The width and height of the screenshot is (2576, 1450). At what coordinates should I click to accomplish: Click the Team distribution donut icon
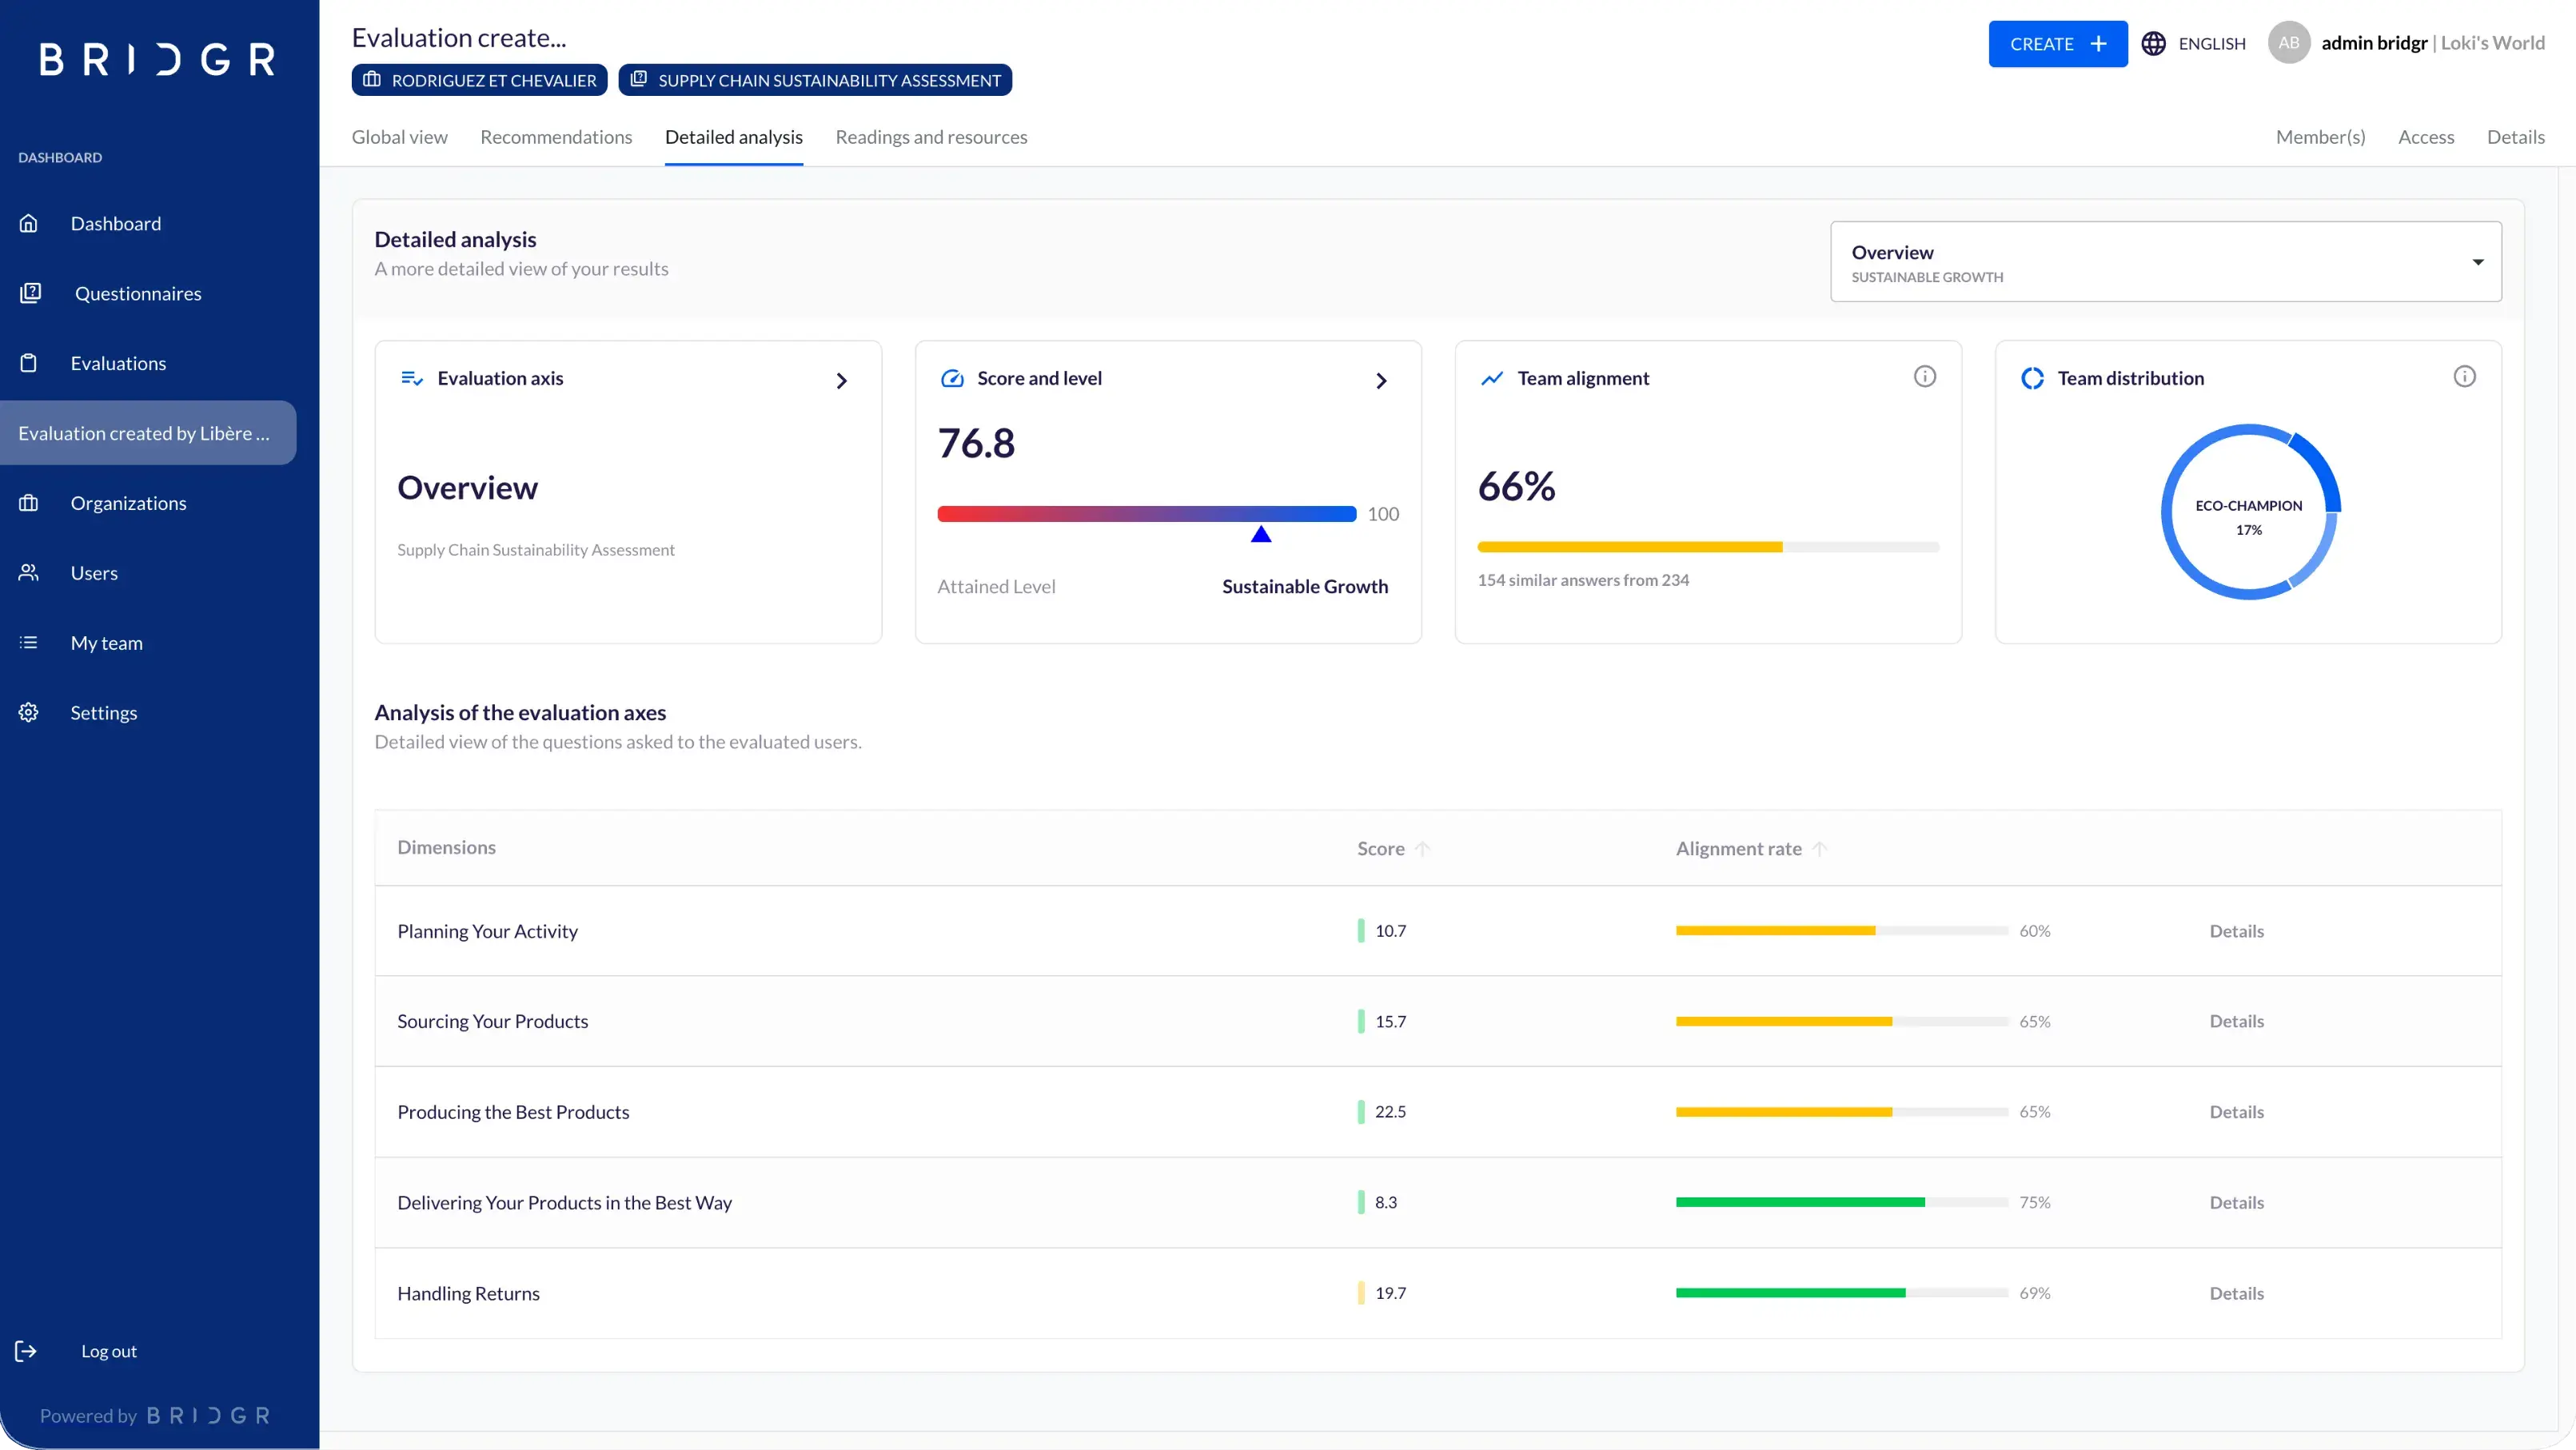point(2032,378)
